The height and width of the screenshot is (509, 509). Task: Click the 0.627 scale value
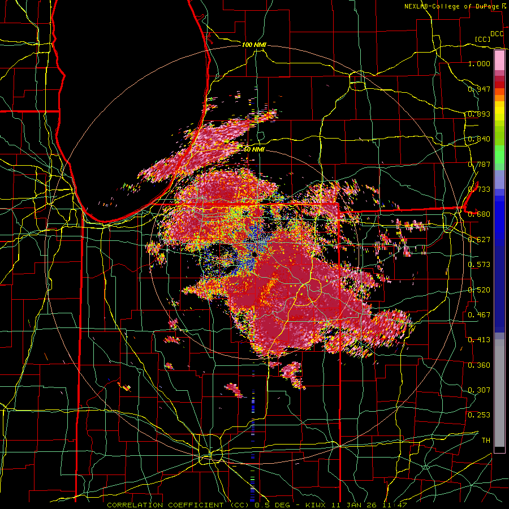[479, 240]
